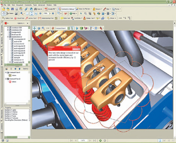Open the Document menu
This screenshot has width=176, height=143.
20,5
